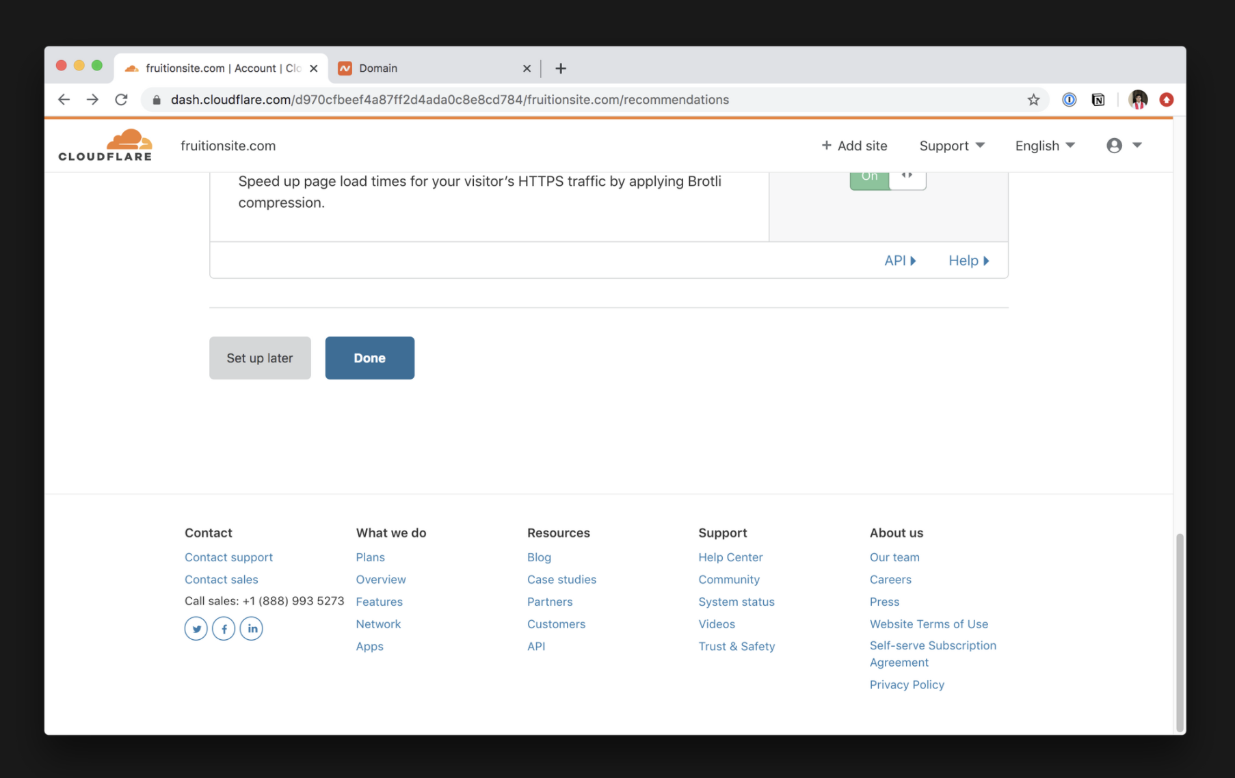
Task: Click the Set up later button
Action: point(260,358)
